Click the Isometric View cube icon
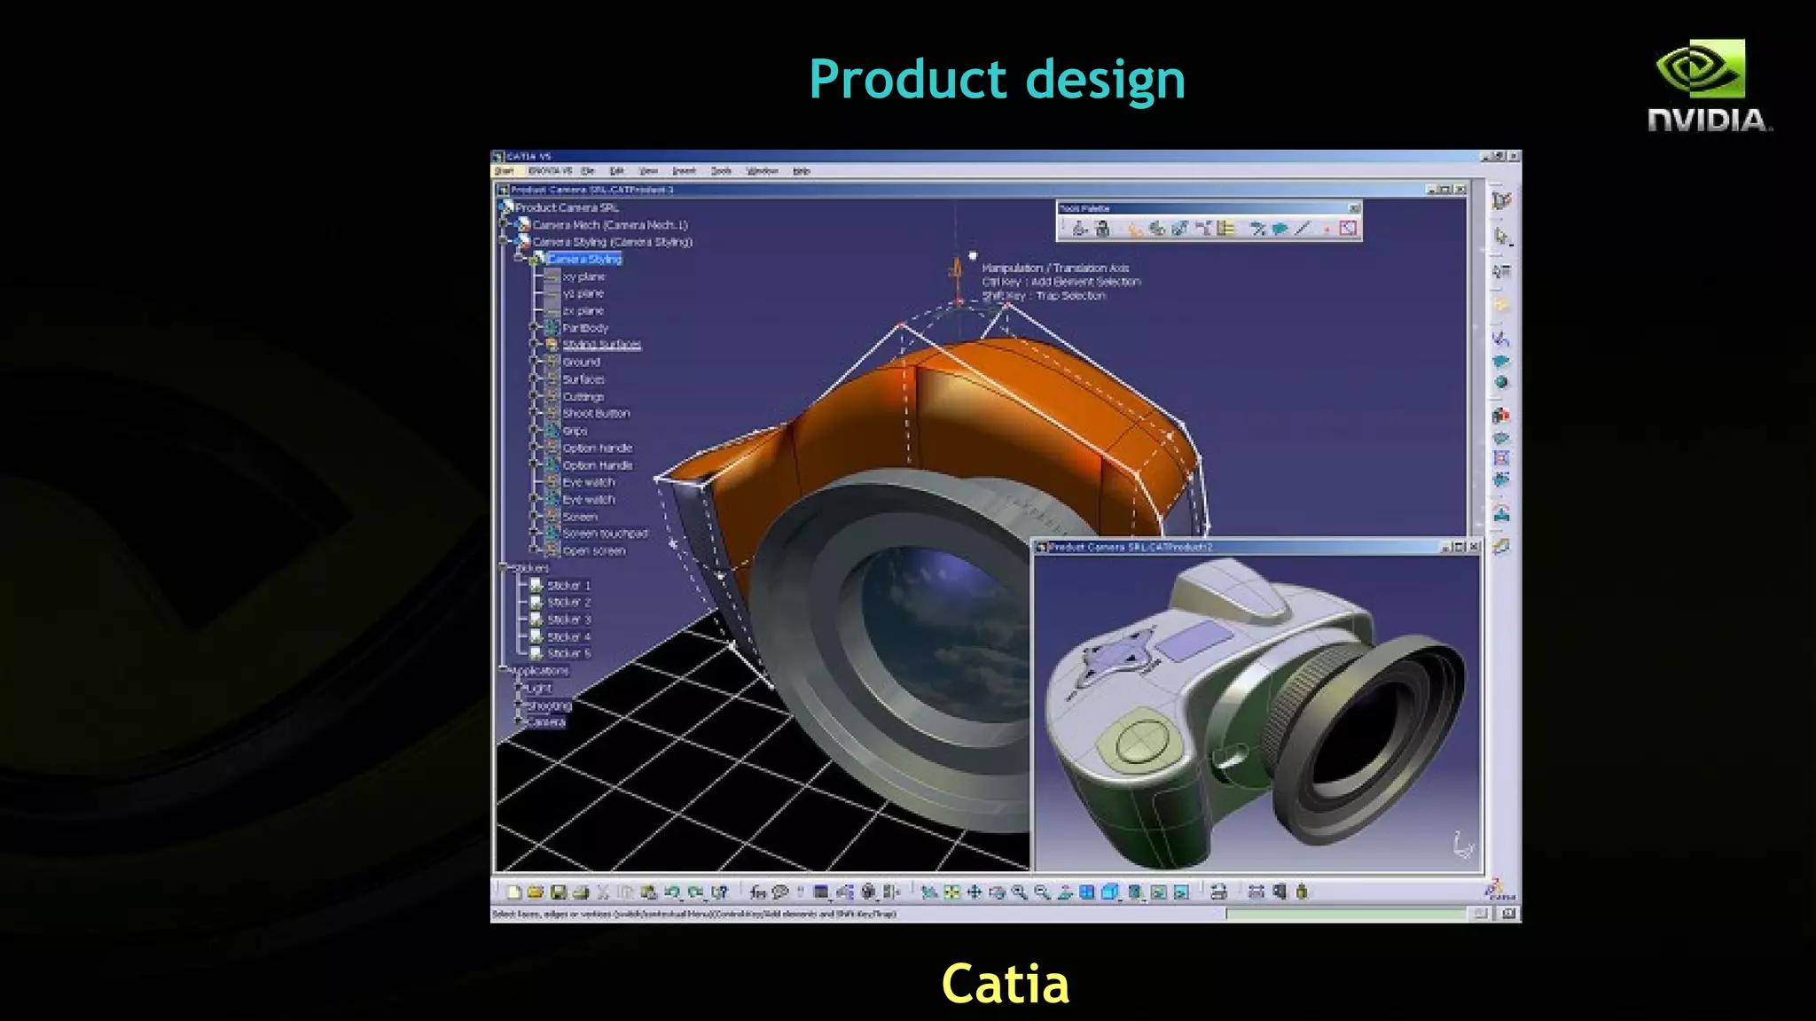 tap(1109, 892)
